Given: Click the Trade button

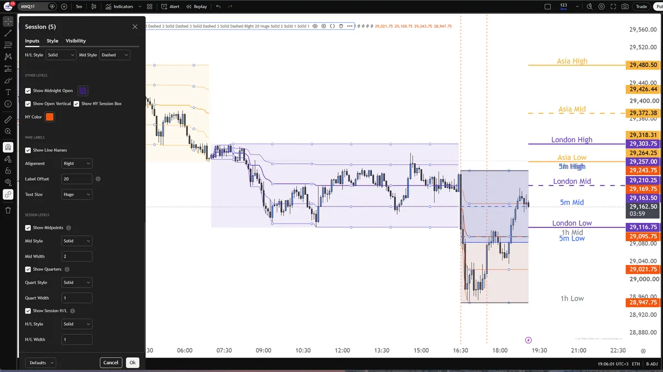Looking at the screenshot, I should tap(641, 7).
